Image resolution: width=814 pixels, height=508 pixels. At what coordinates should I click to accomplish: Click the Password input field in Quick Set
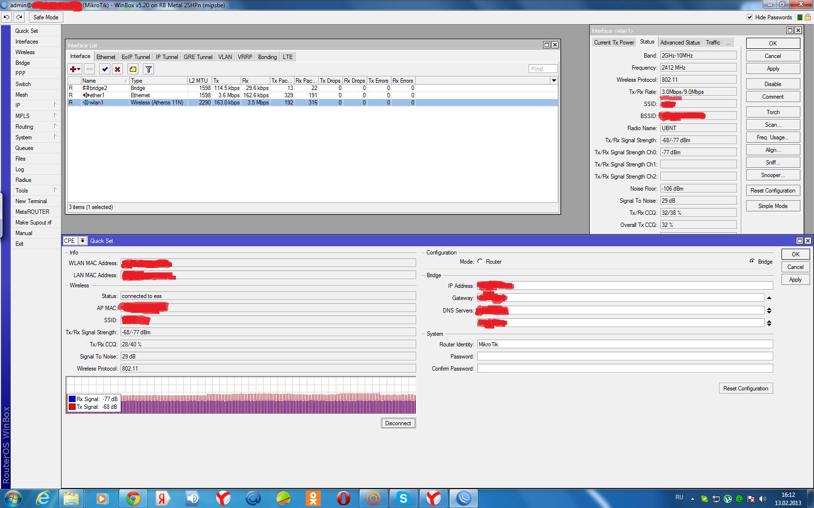pos(625,357)
